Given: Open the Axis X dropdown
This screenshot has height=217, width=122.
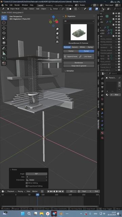Looking at the screenshot, I should click(x=37, y=177).
